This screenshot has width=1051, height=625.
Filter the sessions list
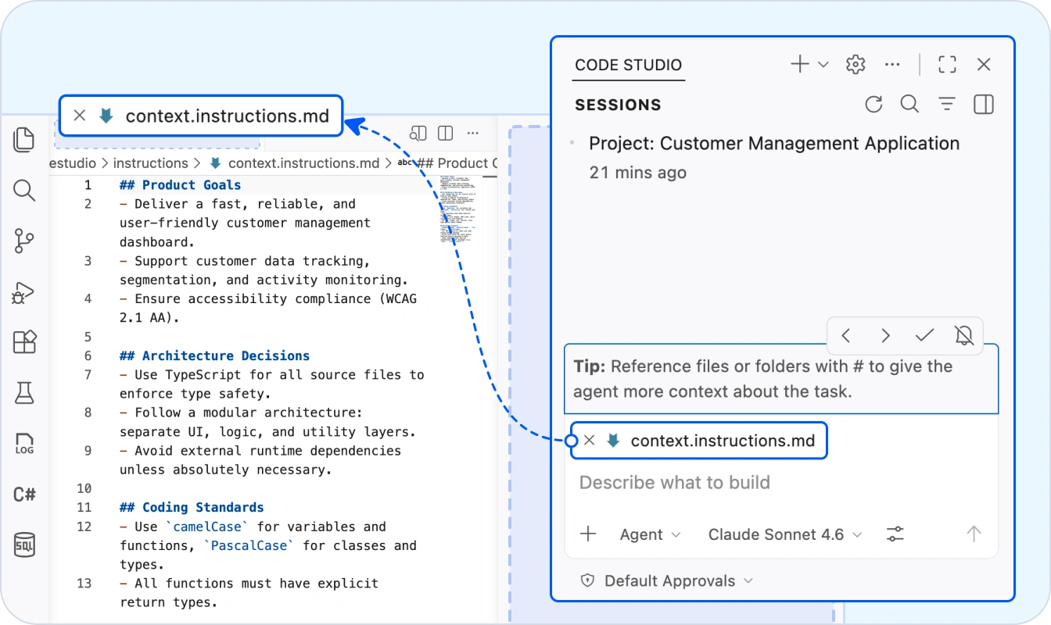(x=947, y=104)
